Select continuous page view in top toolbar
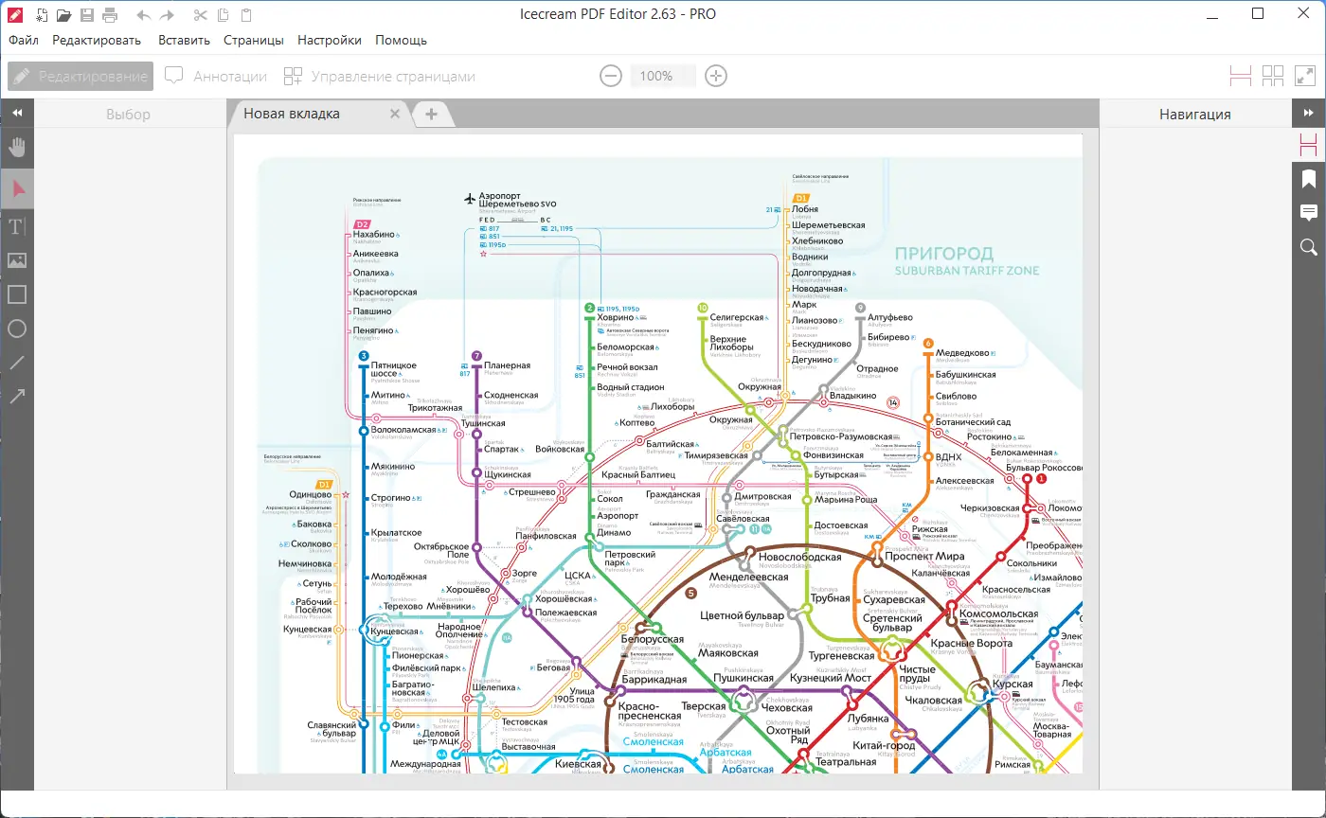Screen dimensions: 1326x818 [x=1241, y=76]
